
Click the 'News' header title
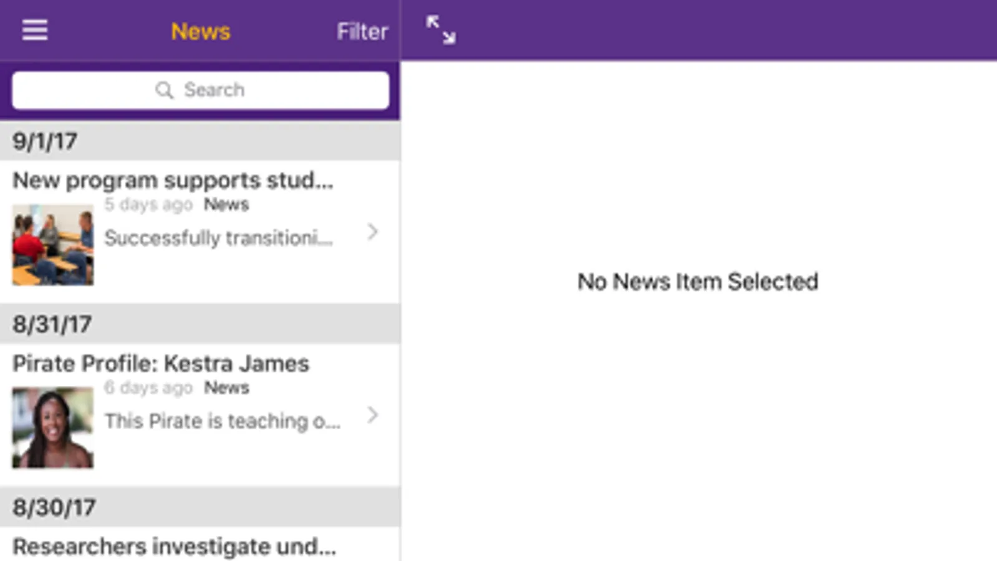201,31
